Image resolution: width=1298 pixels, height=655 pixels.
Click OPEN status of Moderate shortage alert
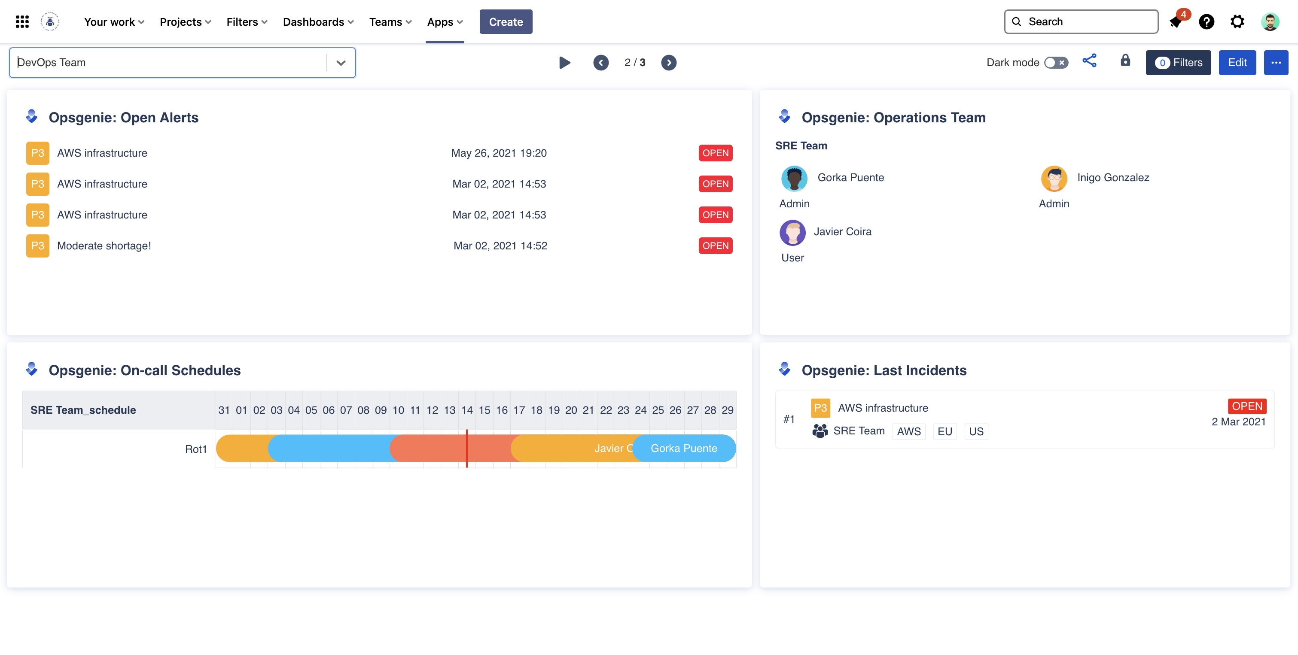[x=715, y=246]
